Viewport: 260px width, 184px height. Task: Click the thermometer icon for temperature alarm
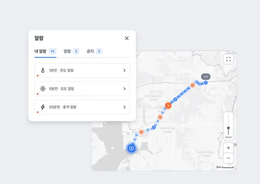42,70
